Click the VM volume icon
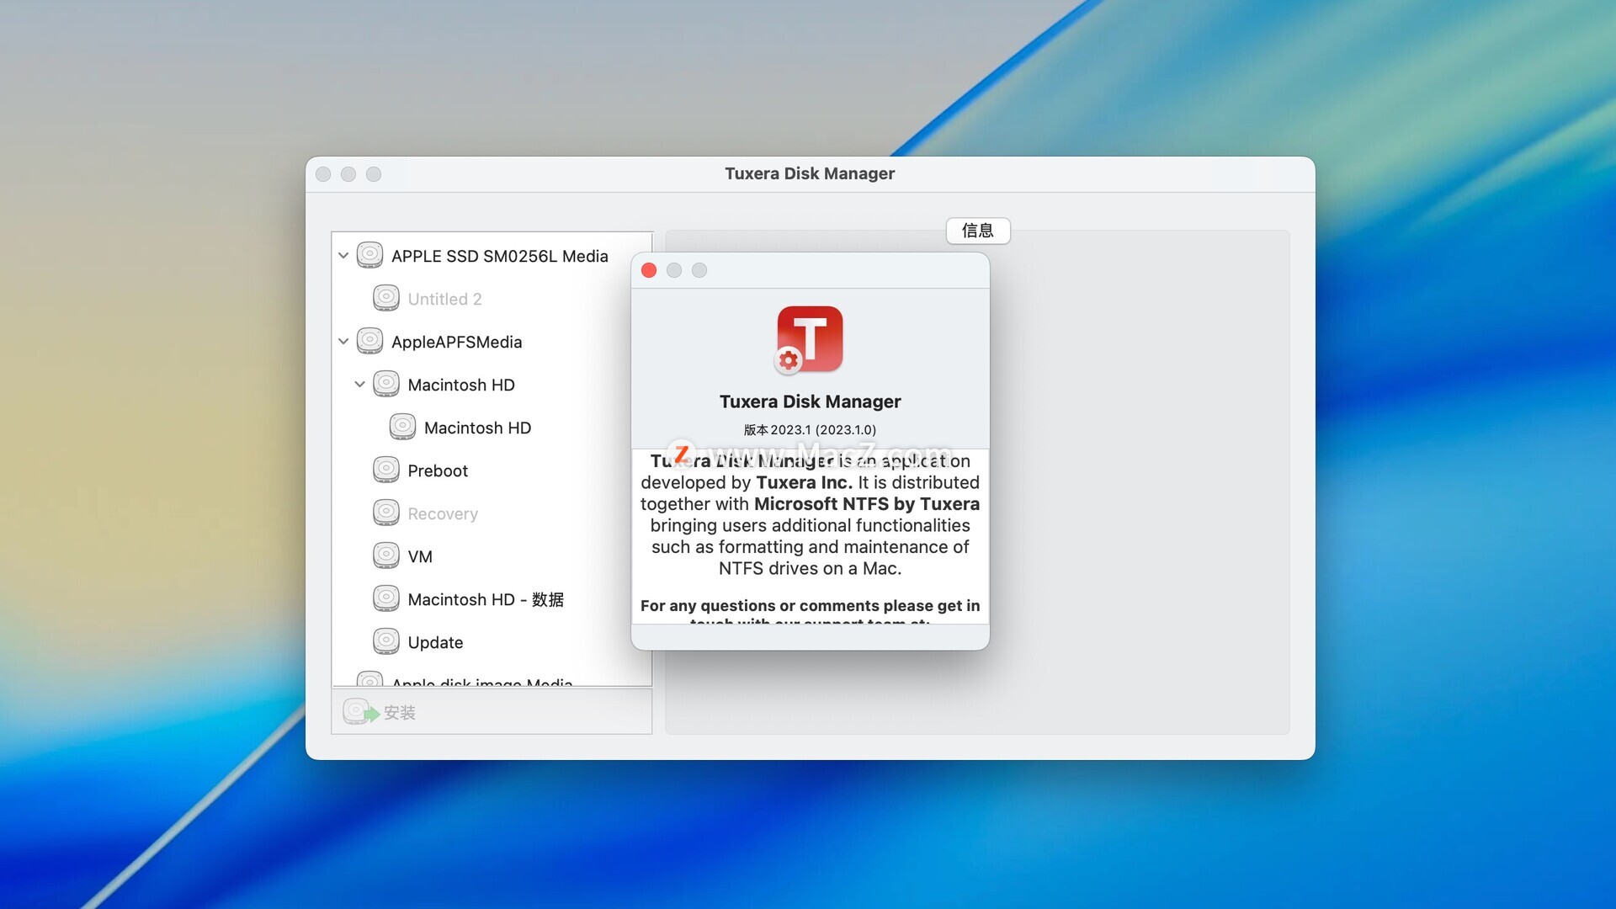Screen dimensions: 1616x909 (386, 555)
